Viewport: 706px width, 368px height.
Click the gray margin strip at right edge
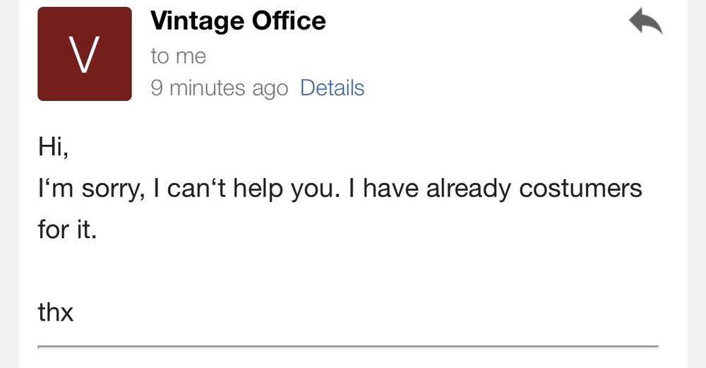pos(696,184)
